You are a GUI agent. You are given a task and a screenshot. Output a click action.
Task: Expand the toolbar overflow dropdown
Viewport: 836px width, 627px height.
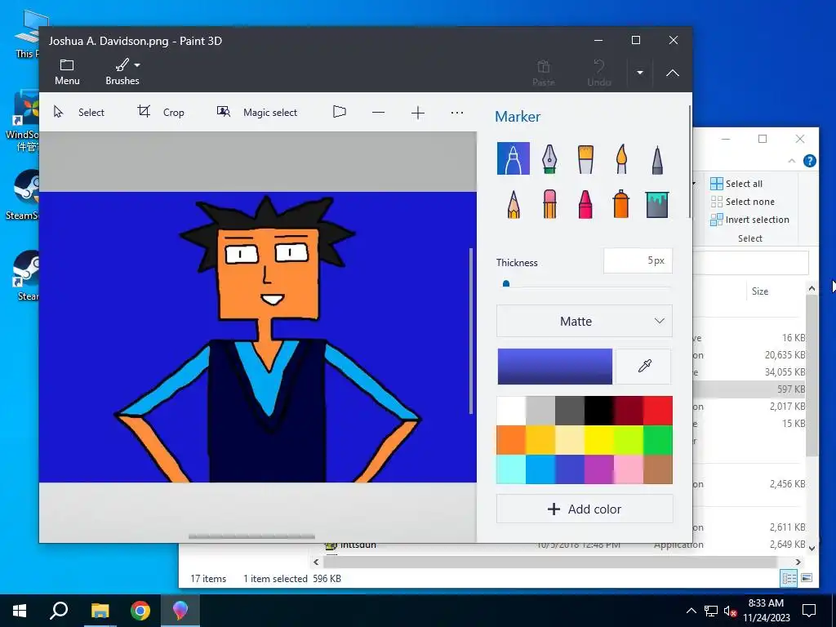click(640, 73)
